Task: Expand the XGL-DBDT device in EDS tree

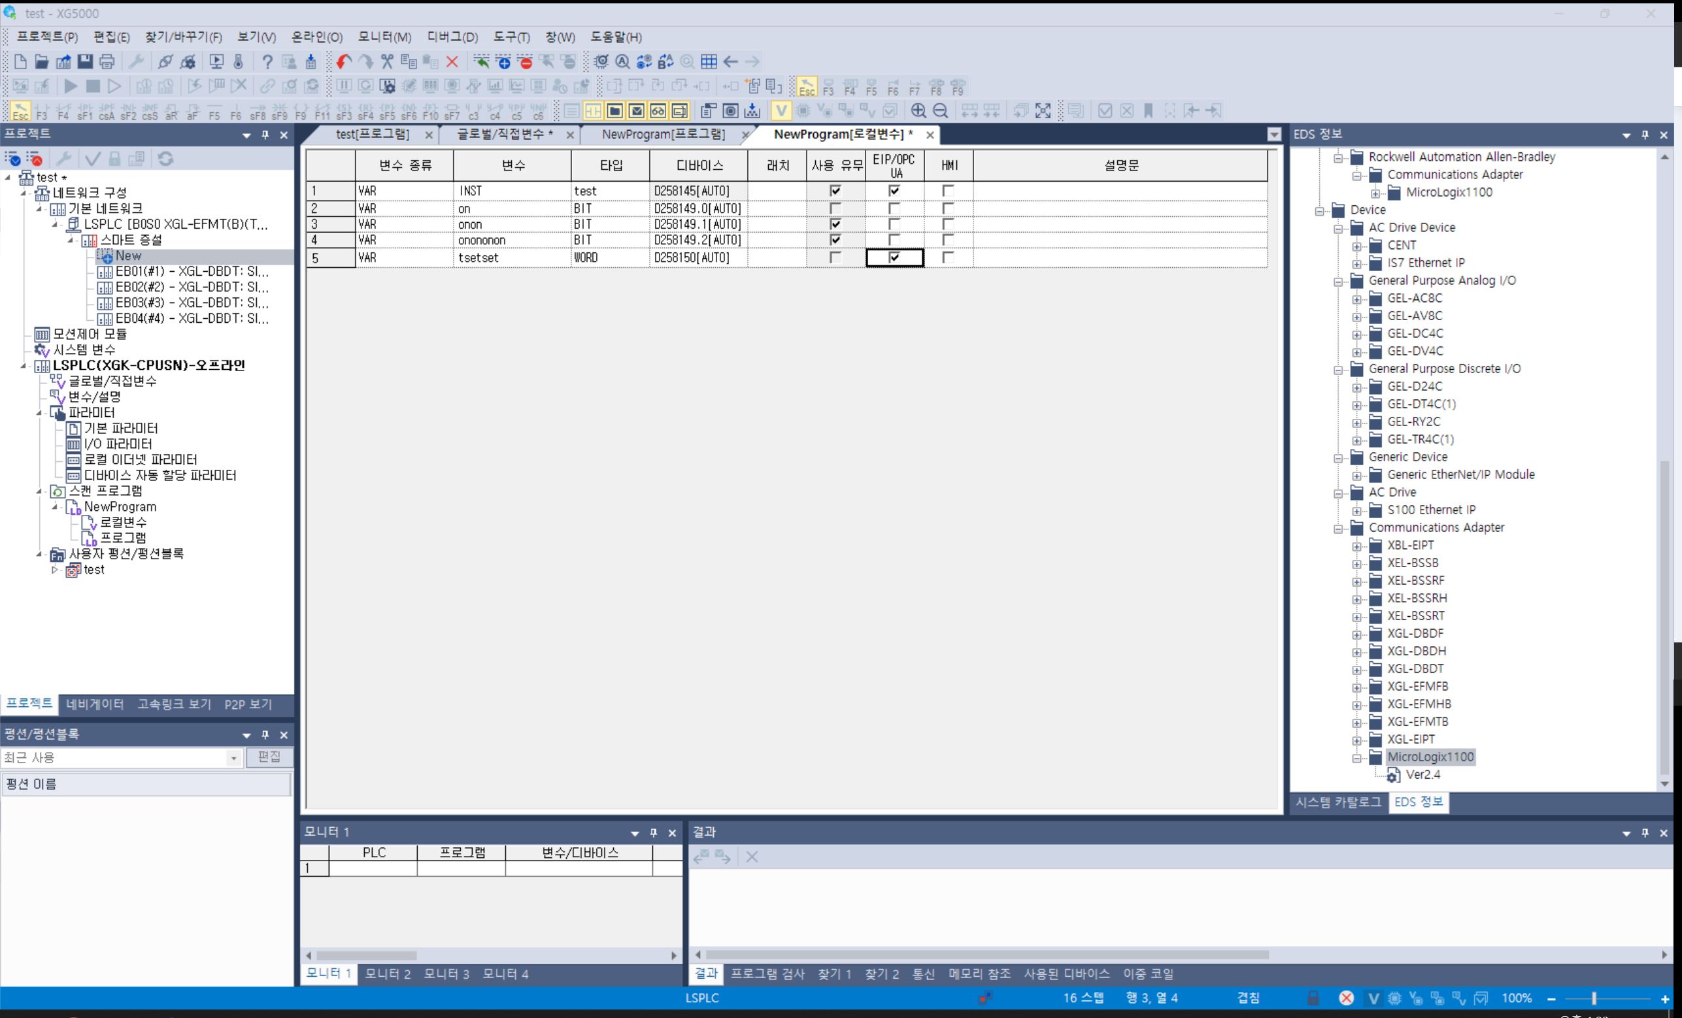Action: tap(1357, 668)
